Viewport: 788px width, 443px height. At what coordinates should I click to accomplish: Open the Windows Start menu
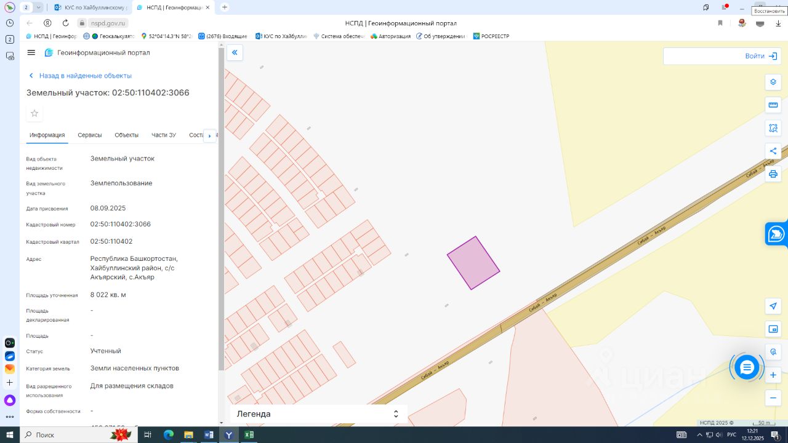click(x=10, y=434)
